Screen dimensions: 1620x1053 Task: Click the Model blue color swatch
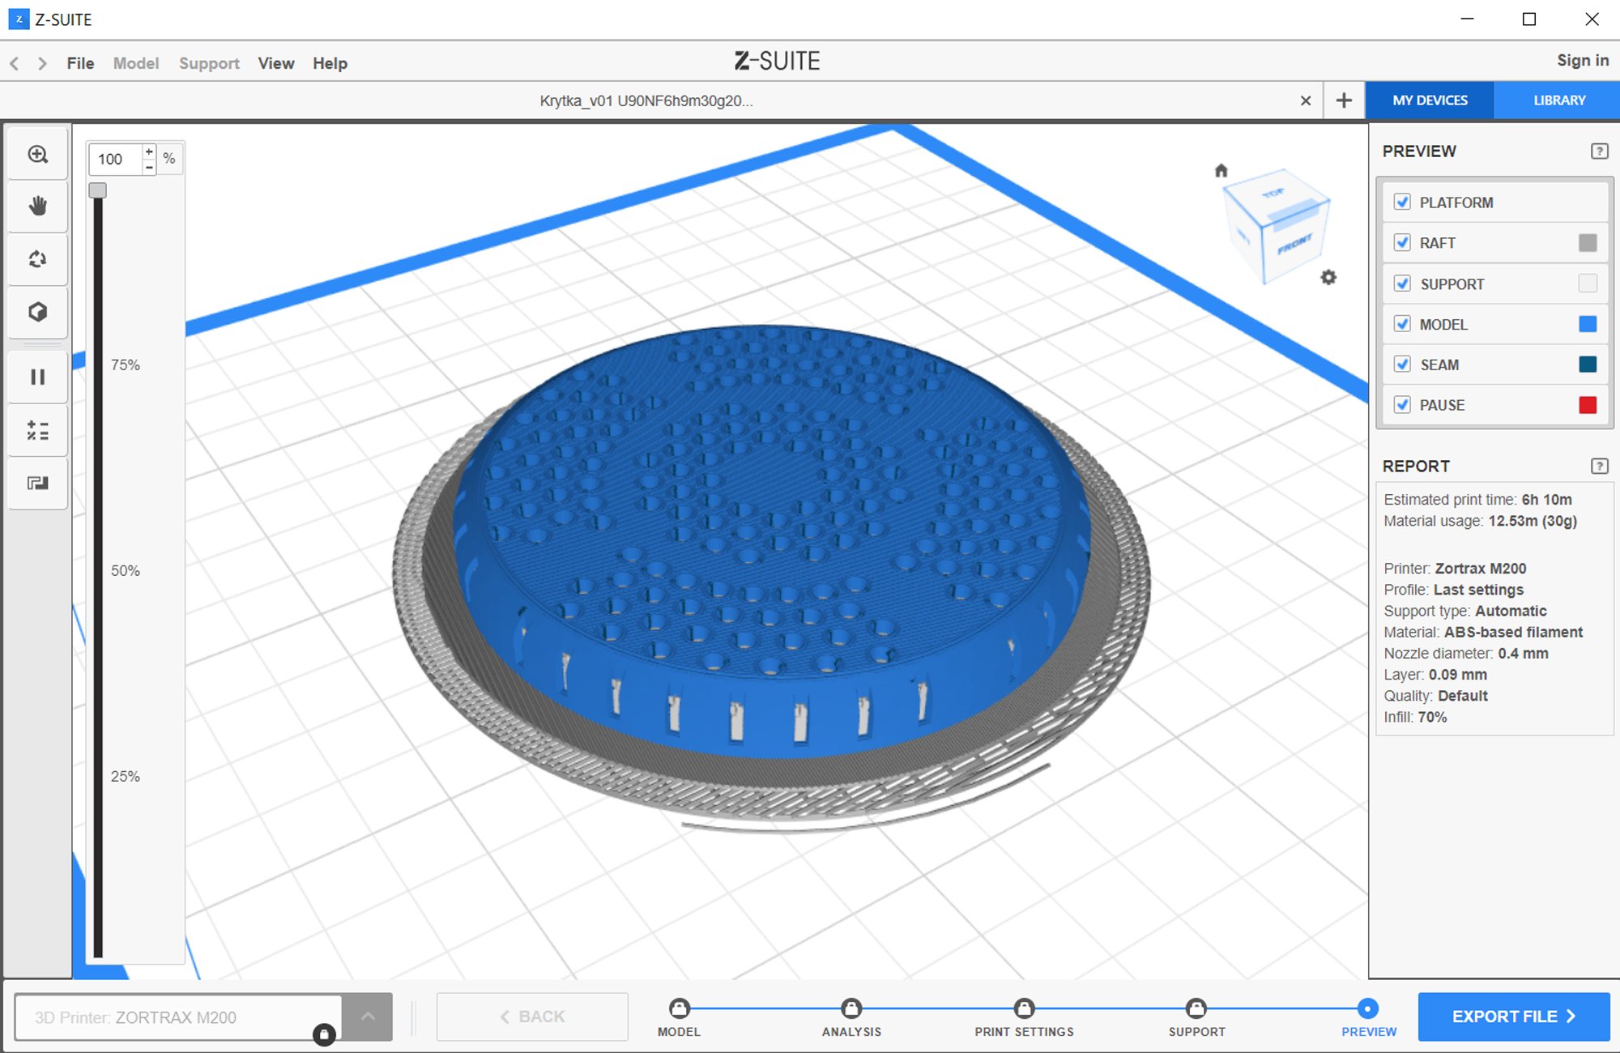1588,324
